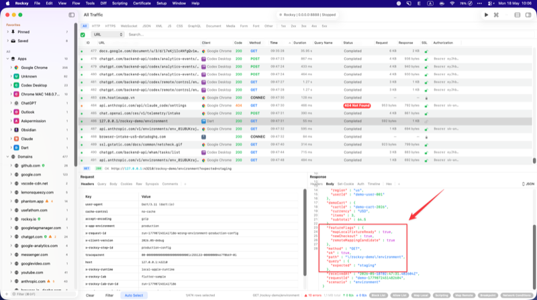
Task: Expand the ChatGPT app entry
Action: coord(11,103)
